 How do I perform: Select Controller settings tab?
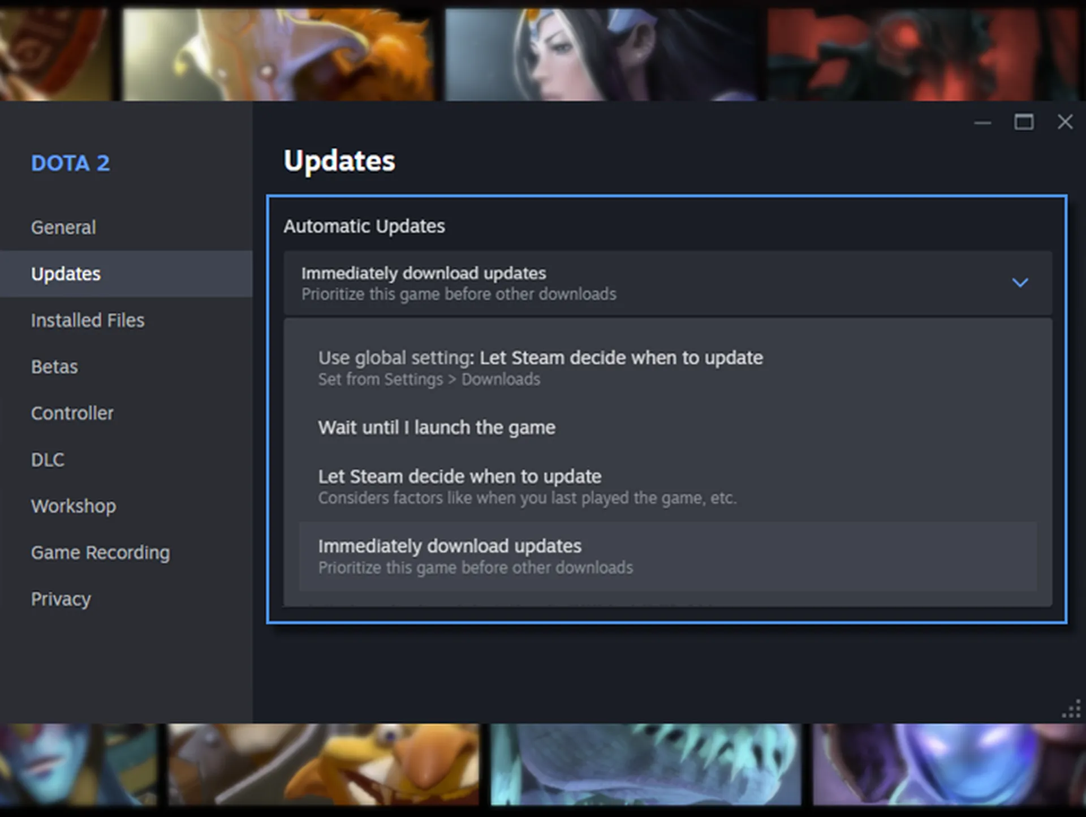(x=72, y=413)
